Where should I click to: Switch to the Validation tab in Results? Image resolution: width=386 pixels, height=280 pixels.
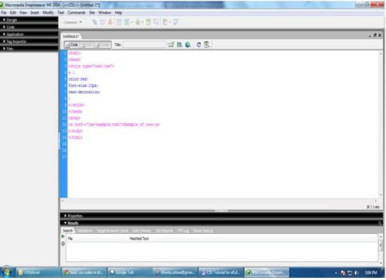[85, 230]
